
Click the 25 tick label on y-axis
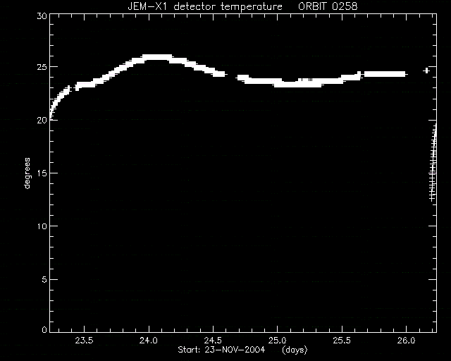click(42, 68)
